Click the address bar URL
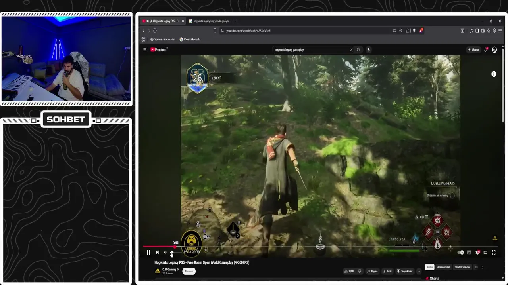 pos(248,31)
